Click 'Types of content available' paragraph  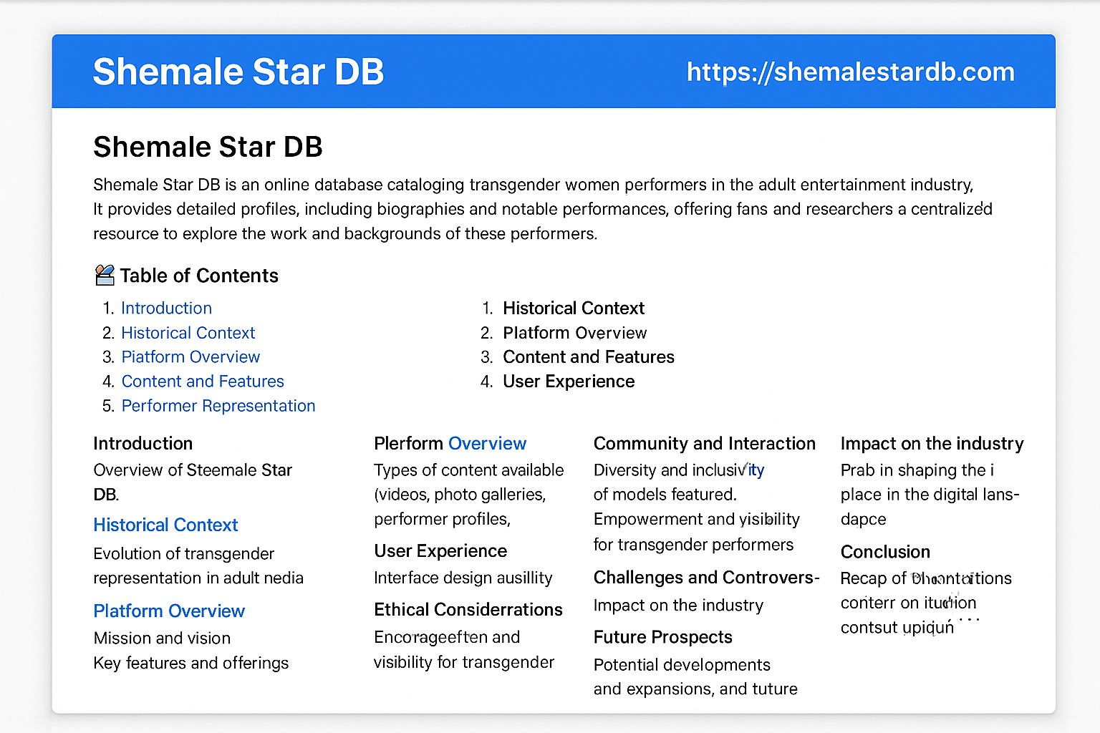click(x=468, y=494)
